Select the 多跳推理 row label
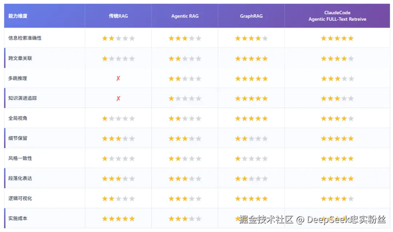 pos(17,78)
